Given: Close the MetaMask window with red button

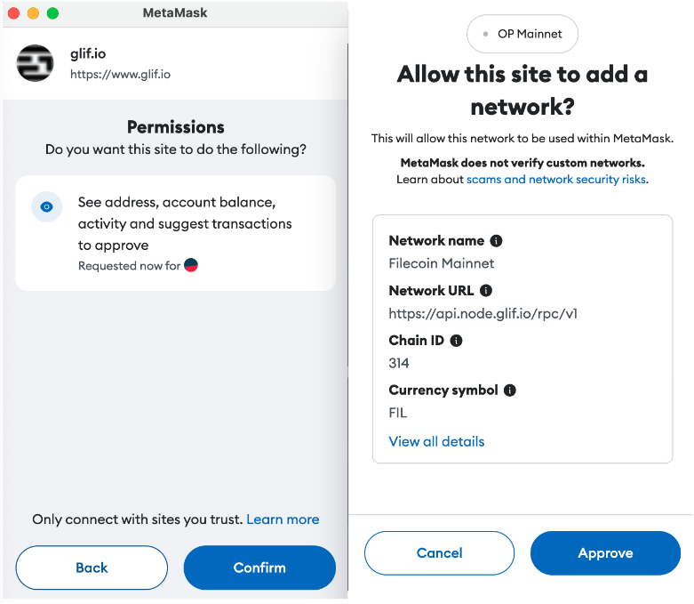Looking at the screenshot, I should pos(13,13).
